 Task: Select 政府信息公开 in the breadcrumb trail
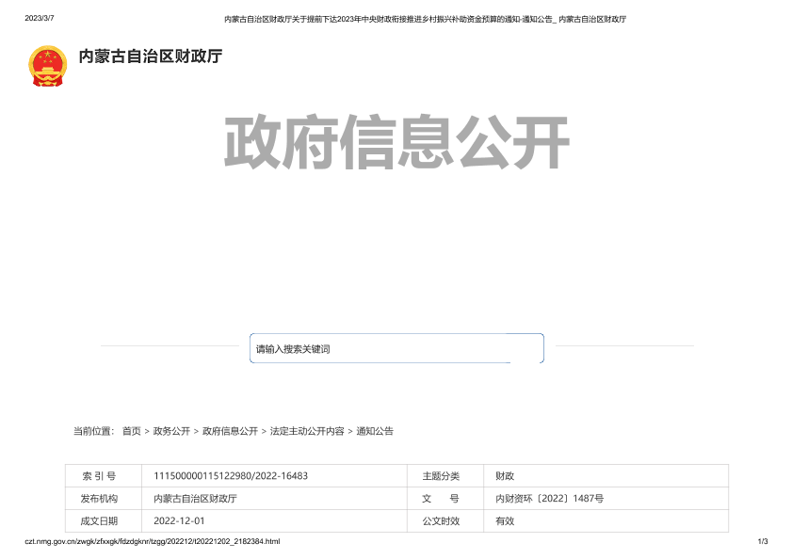click(x=230, y=431)
